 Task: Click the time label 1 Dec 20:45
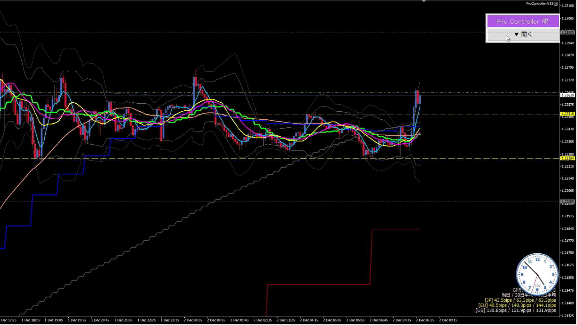[100, 320]
